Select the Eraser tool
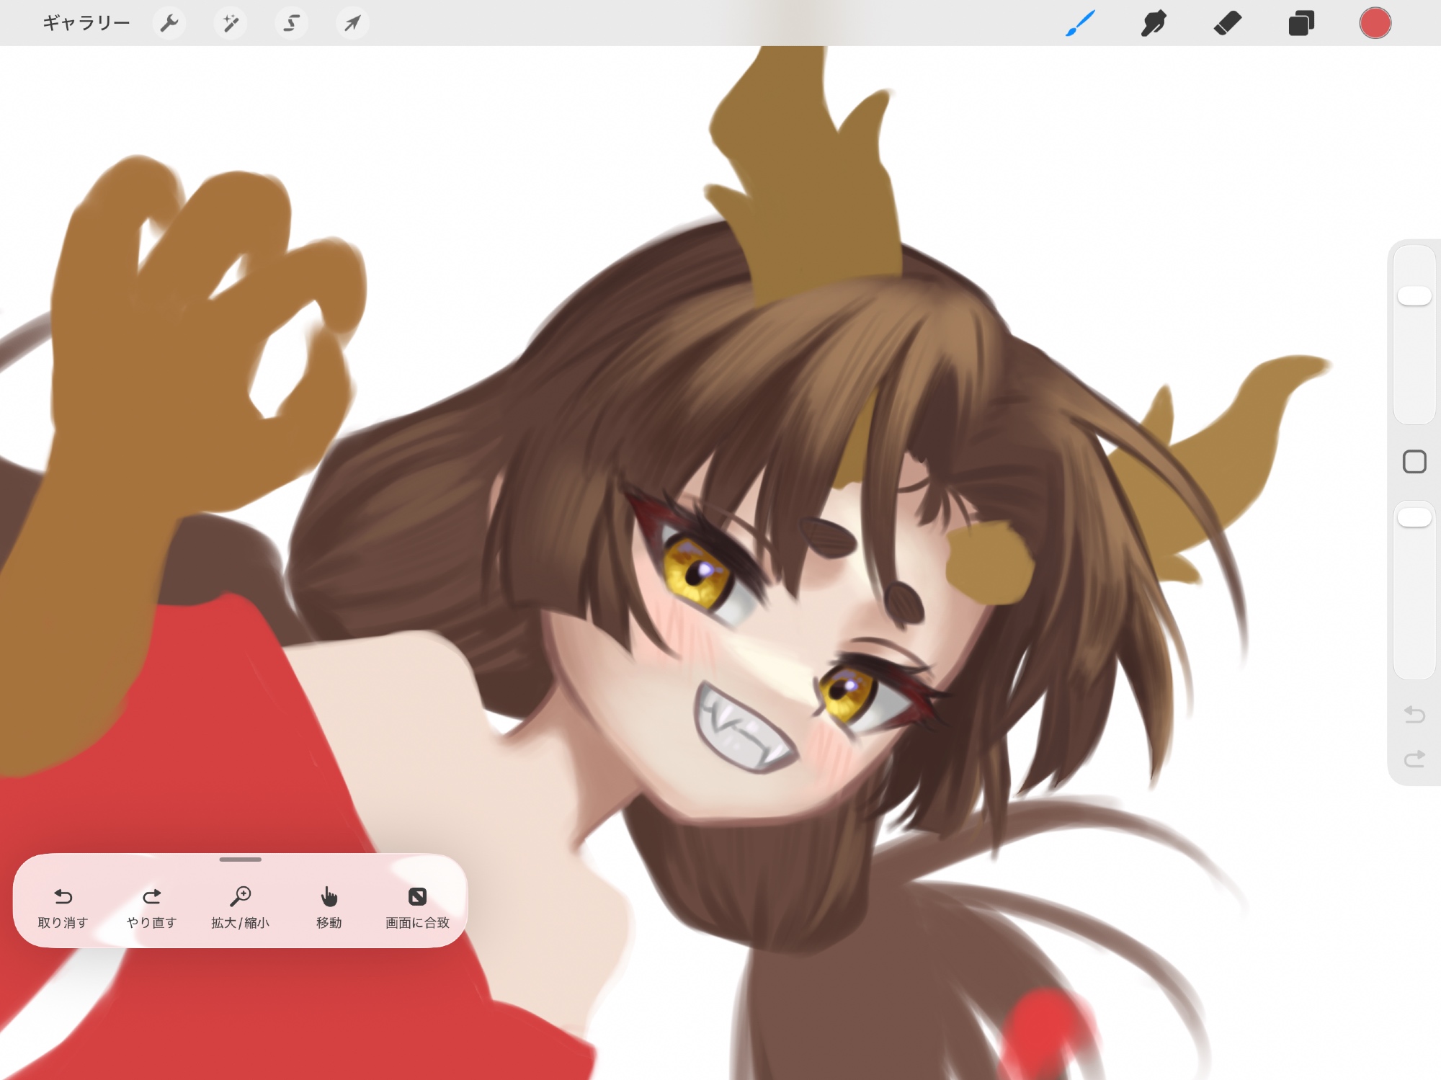1441x1080 pixels. coord(1228,24)
